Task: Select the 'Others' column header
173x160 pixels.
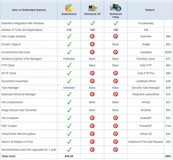Action: coord(150,10)
